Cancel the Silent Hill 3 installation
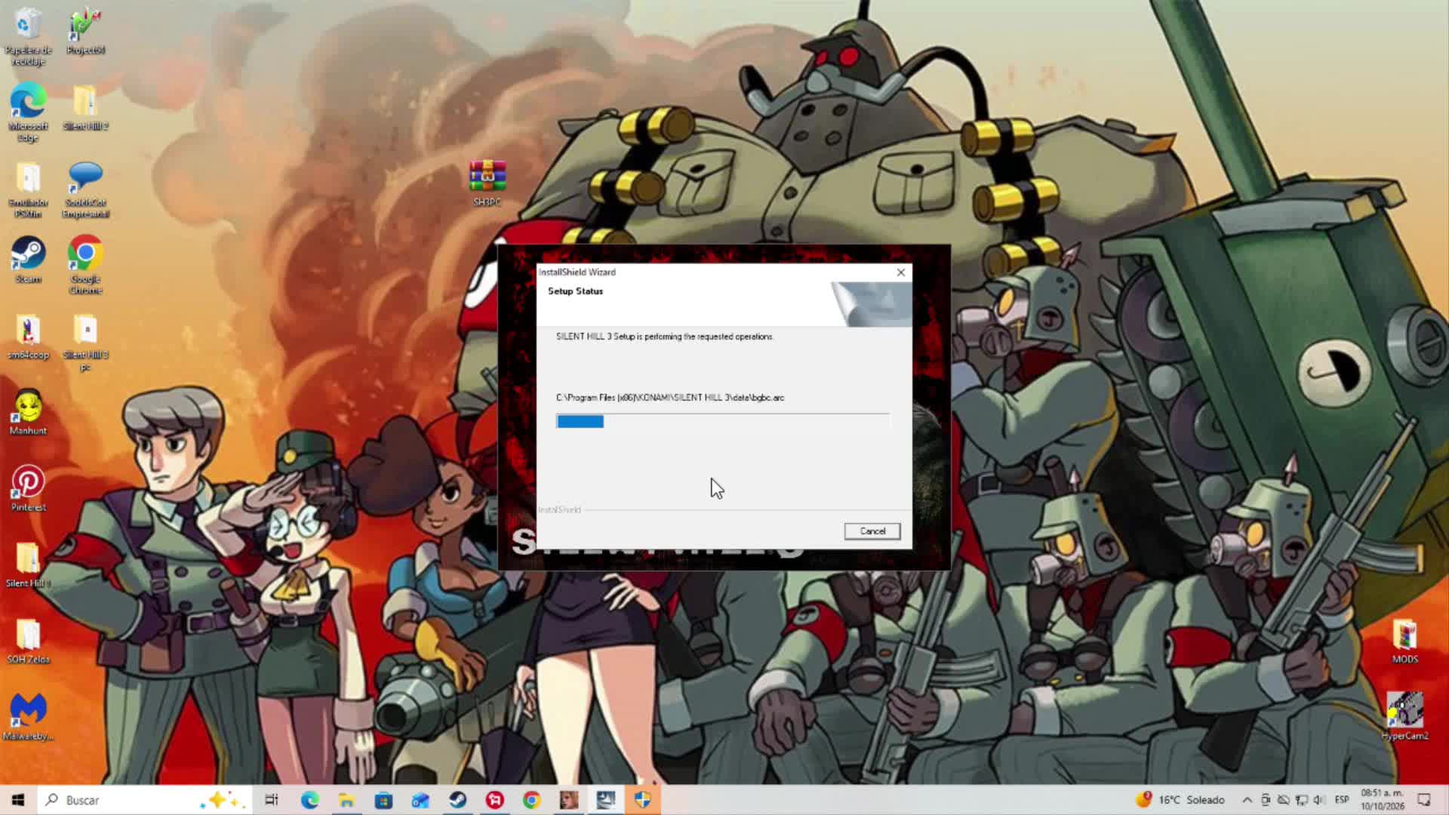The height and width of the screenshot is (815, 1449). point(872,531)
